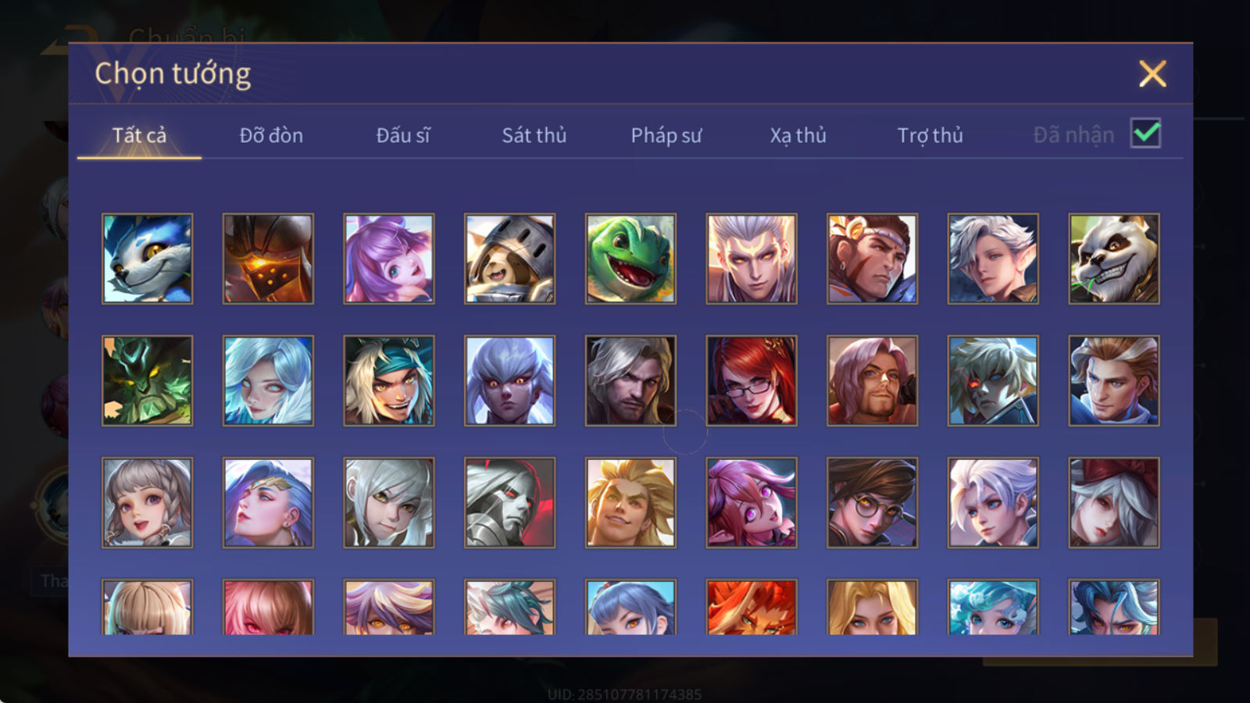Switch to the Đỡ đòn tab

coord(271,135)
